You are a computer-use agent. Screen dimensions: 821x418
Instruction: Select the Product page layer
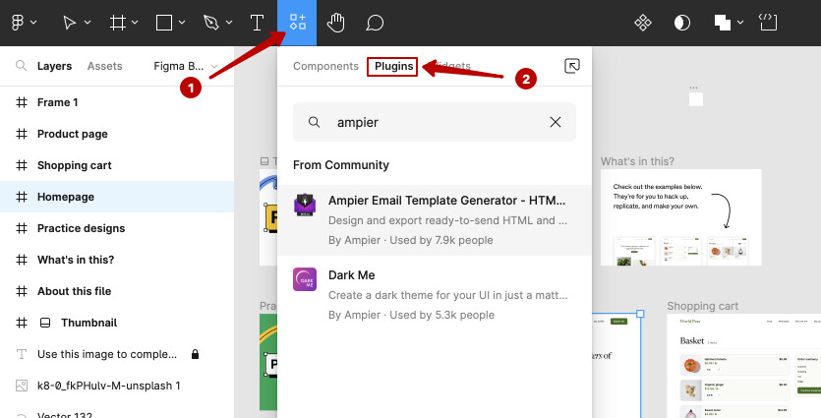click(x=117, y=134)
